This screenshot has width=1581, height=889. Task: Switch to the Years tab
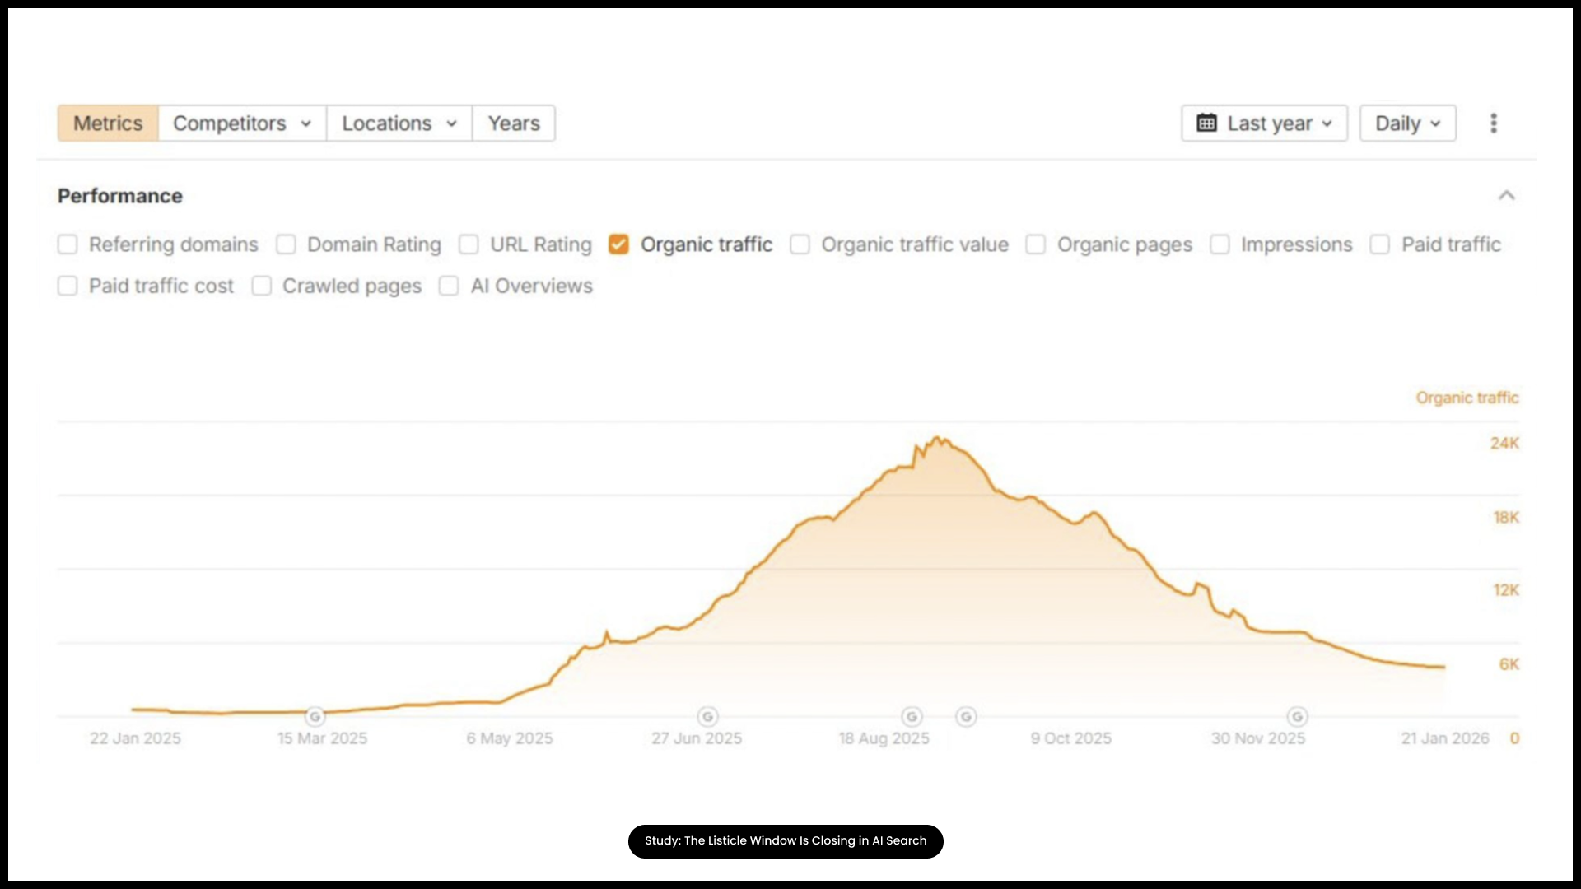pos(513,123)
